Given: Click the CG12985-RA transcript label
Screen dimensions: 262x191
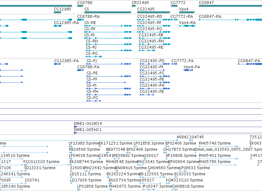Looking at the screenshot, I should click(x=66, y=23).
